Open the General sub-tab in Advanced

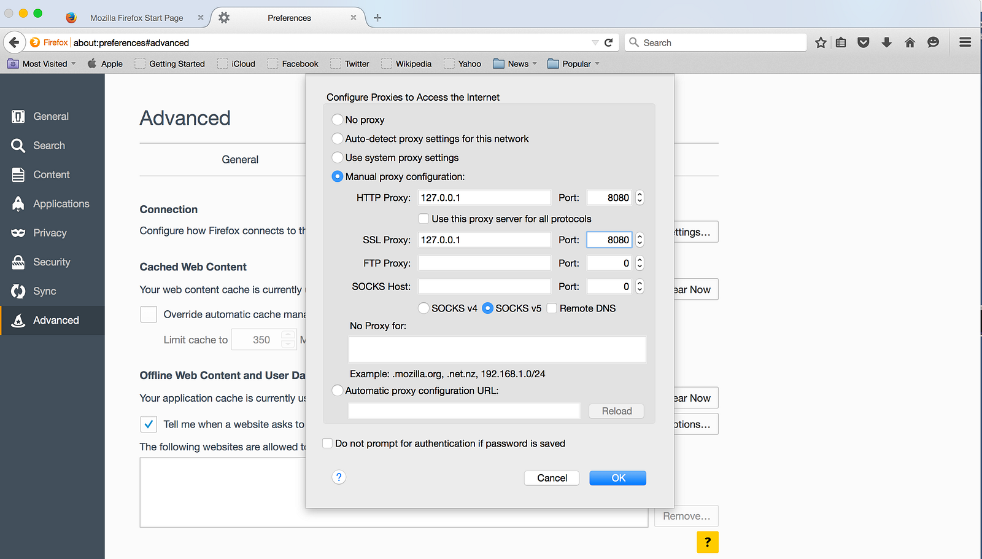click(x=240, y=160)
